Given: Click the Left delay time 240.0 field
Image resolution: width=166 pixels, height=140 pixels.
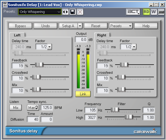Looking at the screenshot, I should [18, 47].
